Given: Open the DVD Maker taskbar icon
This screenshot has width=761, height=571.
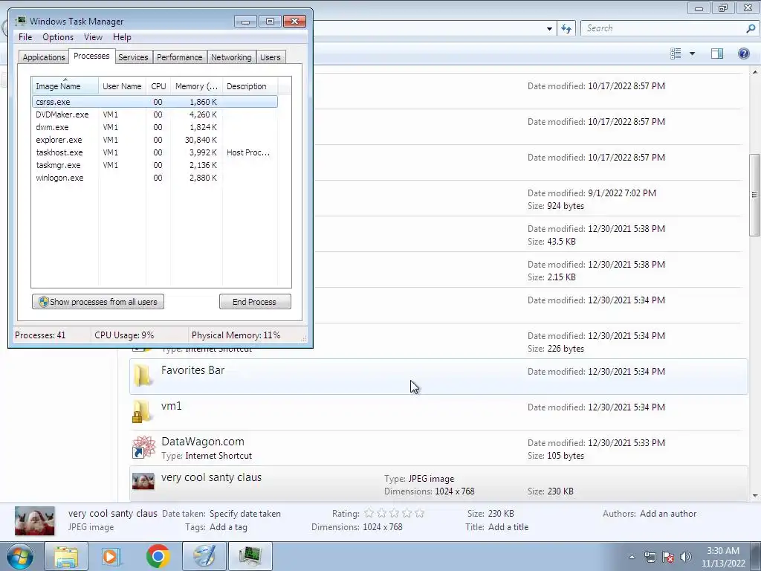Looking at the screenshot, I should 204,556.
